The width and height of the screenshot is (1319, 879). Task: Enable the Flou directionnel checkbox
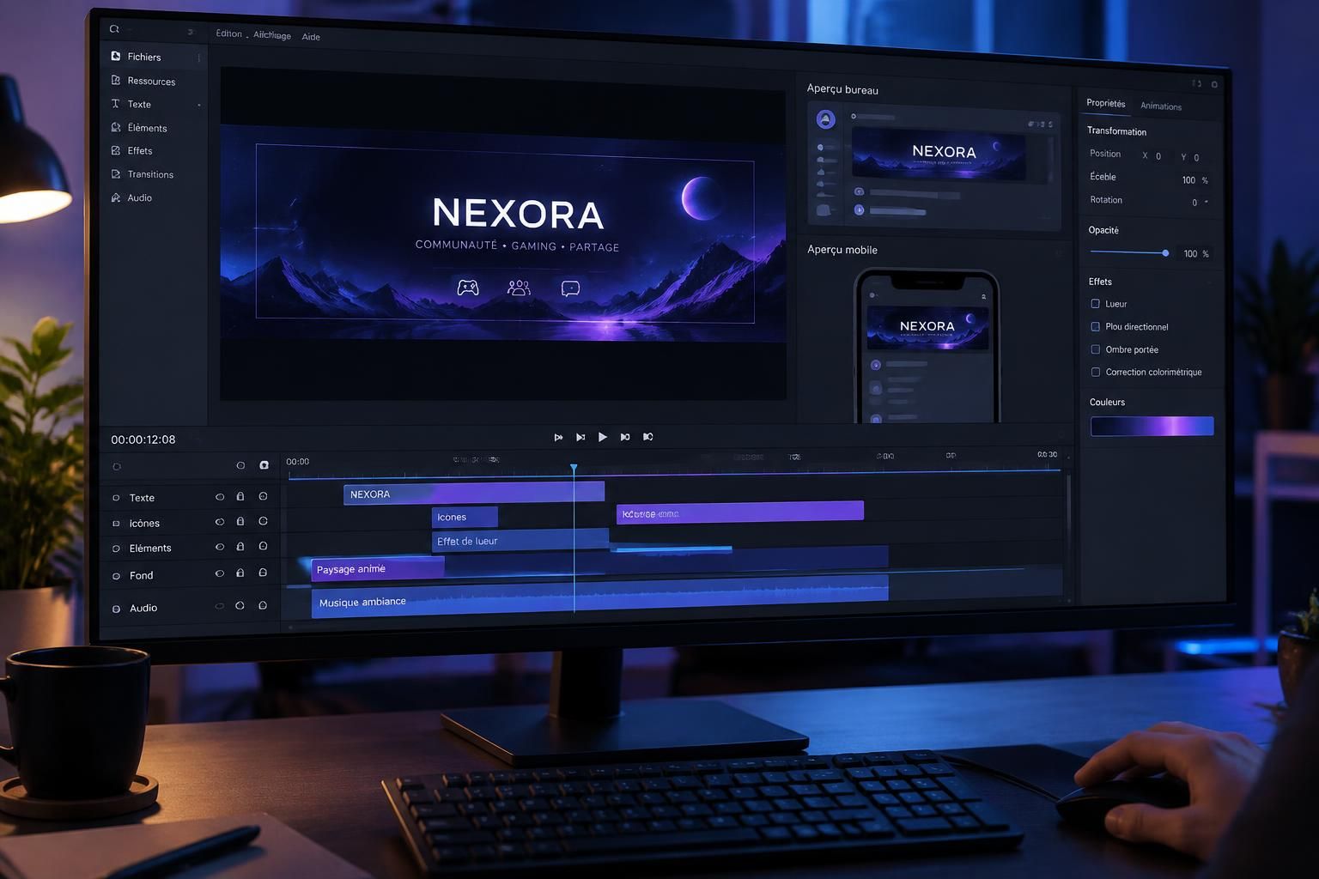1095,326
